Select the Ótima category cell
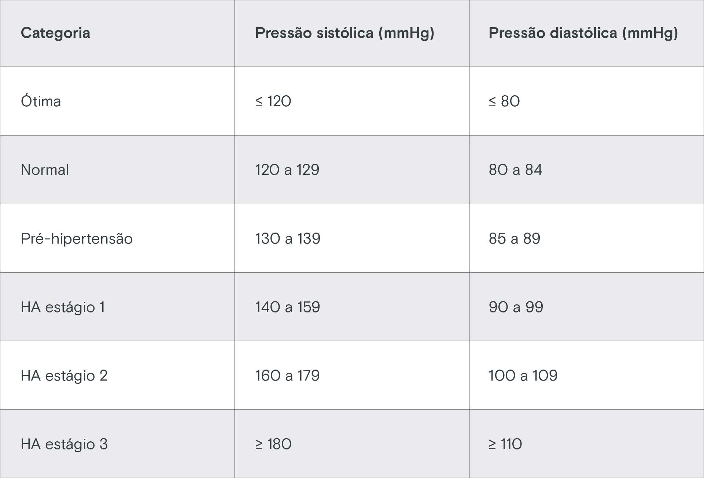Viewport: 704px width, 478px height. coord(41,101)
